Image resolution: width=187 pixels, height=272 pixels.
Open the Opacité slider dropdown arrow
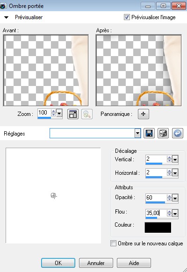pos(175,198)
